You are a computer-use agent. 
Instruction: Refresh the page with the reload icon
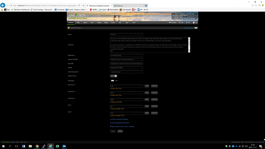pyautogui.click(x=83, y=6)
